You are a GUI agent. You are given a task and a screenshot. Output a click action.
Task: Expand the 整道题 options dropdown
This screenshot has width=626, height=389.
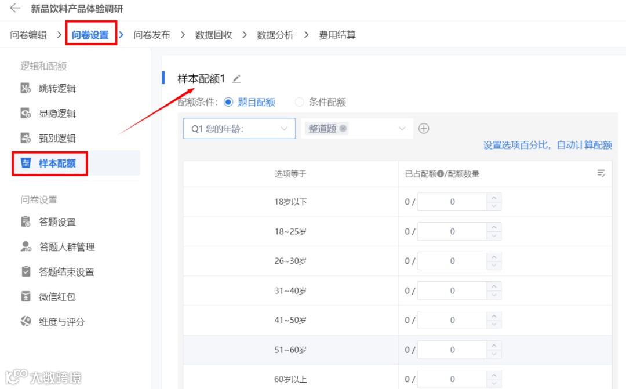[402, 129]
